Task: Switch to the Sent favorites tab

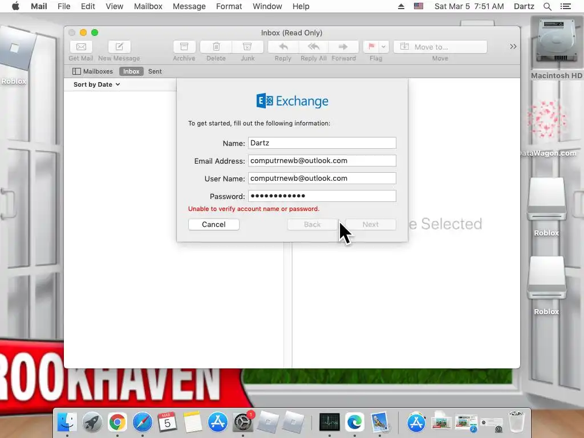Action: coord(155,71)
